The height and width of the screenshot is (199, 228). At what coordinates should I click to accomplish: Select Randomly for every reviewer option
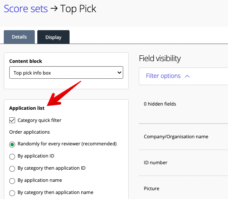[12, 145]
